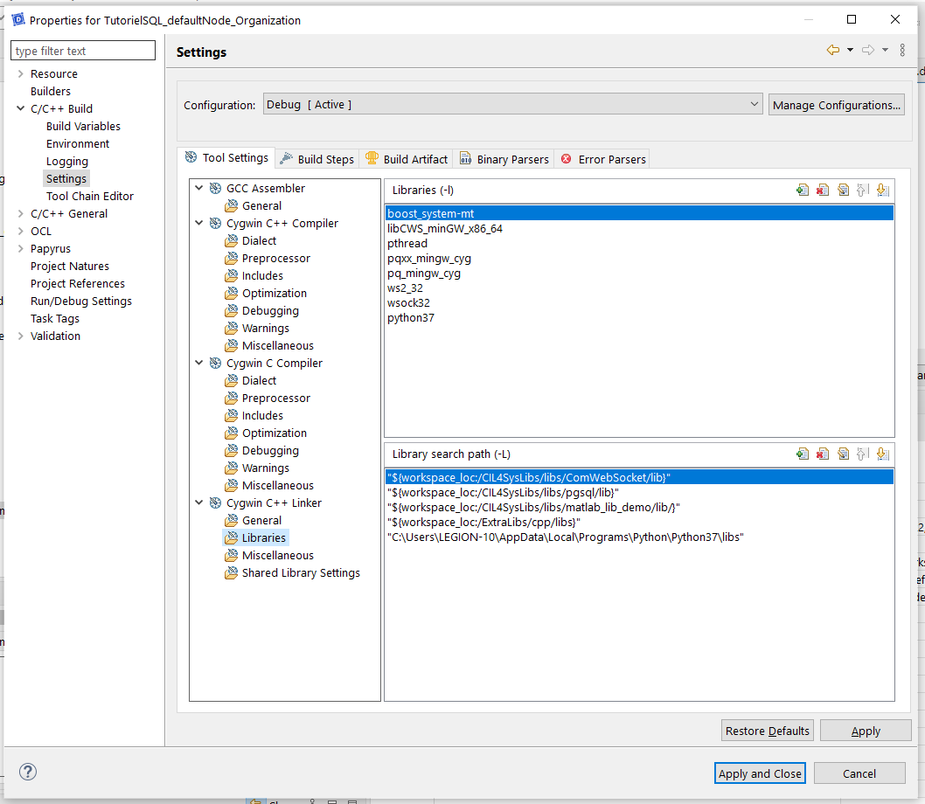Viewport: 925px width, 804px height.
Task: Click the Build Steps tab icon
Action: pos(286,158)
